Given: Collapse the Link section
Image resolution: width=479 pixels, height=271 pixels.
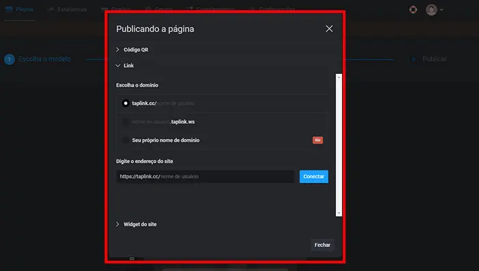Looking at the screenshot, I should tap(125, 66).
